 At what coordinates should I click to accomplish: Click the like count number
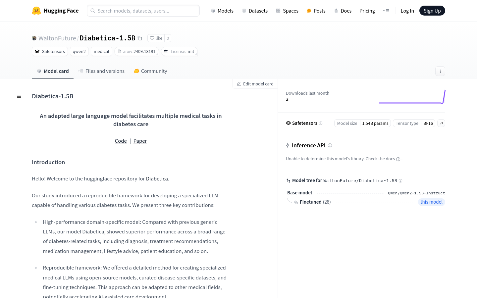pos(168,38)
